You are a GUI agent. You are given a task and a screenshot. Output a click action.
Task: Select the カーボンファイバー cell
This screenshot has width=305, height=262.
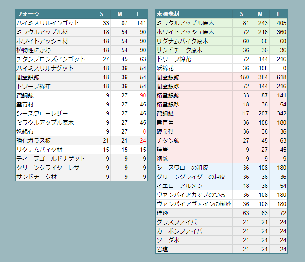[194, 231]
